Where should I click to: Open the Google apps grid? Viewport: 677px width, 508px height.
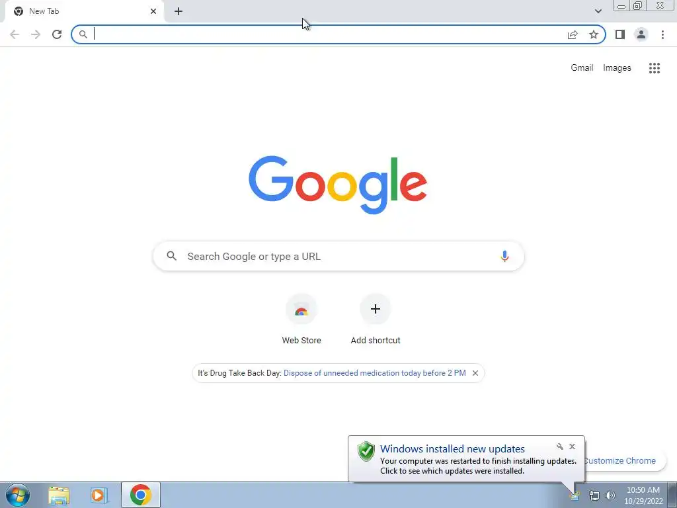click(x=655, y=68)
